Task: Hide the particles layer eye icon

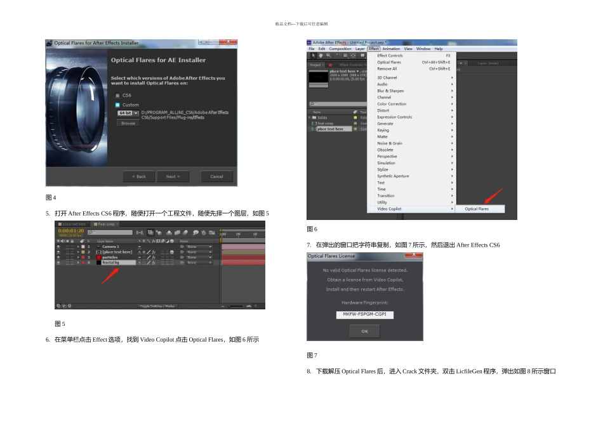Action: [x=58, y=257]
